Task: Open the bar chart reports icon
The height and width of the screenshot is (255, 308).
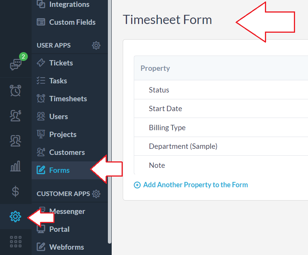Action: click(16, 166)
